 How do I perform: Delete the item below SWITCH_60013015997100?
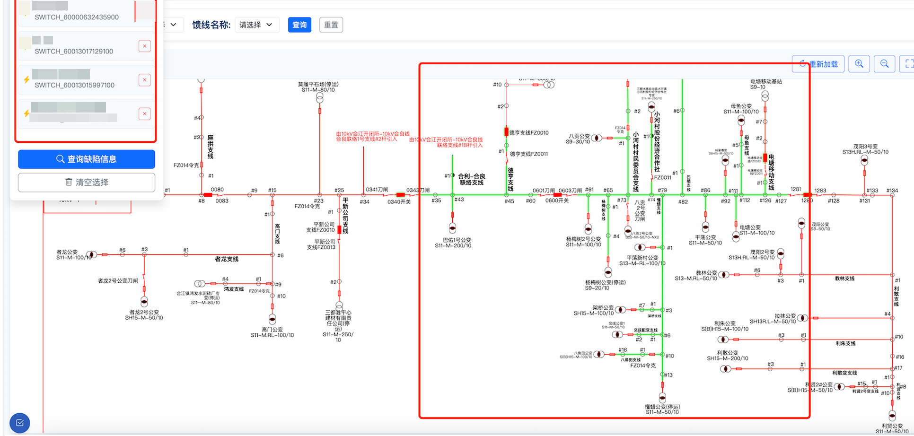(x=144, y=114)
